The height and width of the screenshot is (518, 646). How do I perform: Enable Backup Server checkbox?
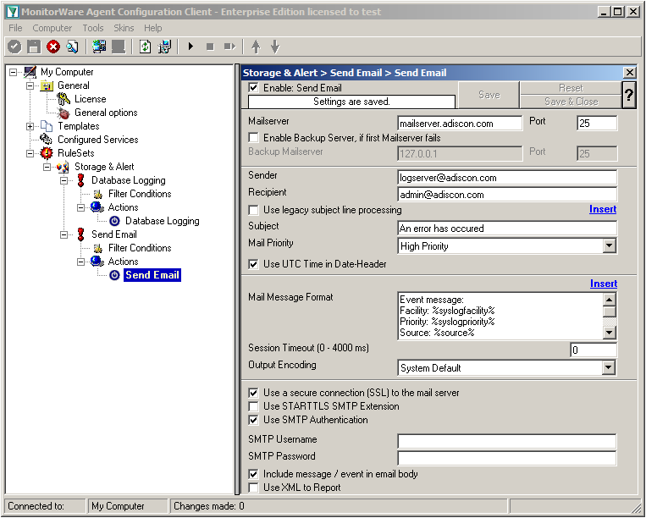pyautogui.click(x=254, y=137)
